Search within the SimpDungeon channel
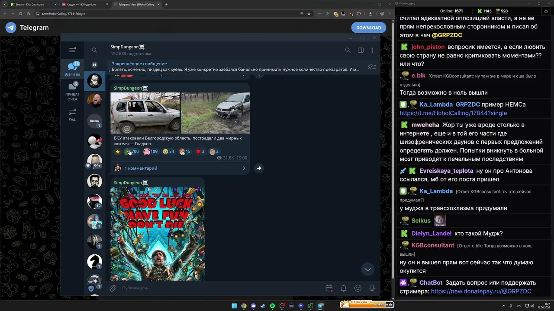 tap(348, 50)
